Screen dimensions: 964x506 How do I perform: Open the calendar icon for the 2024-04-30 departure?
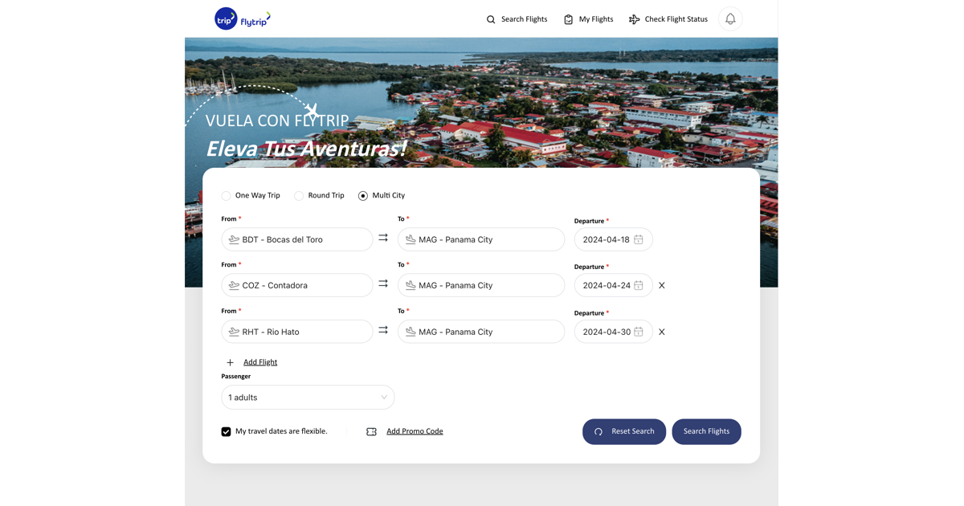(x=639, y=331)
